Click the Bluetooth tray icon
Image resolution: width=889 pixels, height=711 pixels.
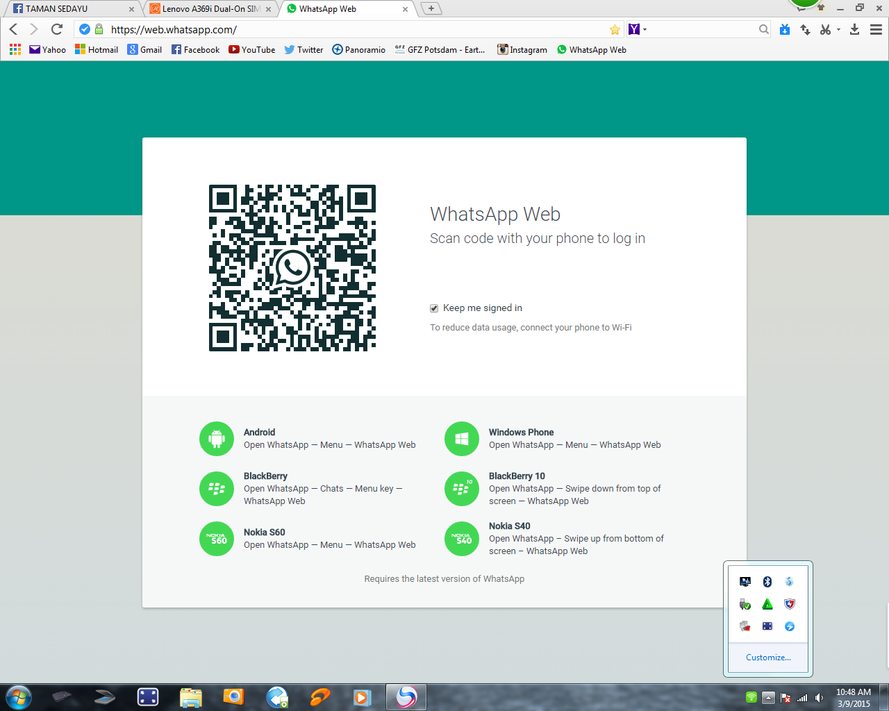tap(767, 582)
